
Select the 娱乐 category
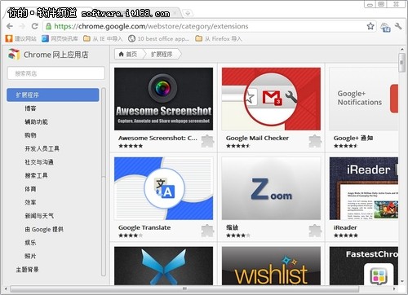[x=30, y=243]
